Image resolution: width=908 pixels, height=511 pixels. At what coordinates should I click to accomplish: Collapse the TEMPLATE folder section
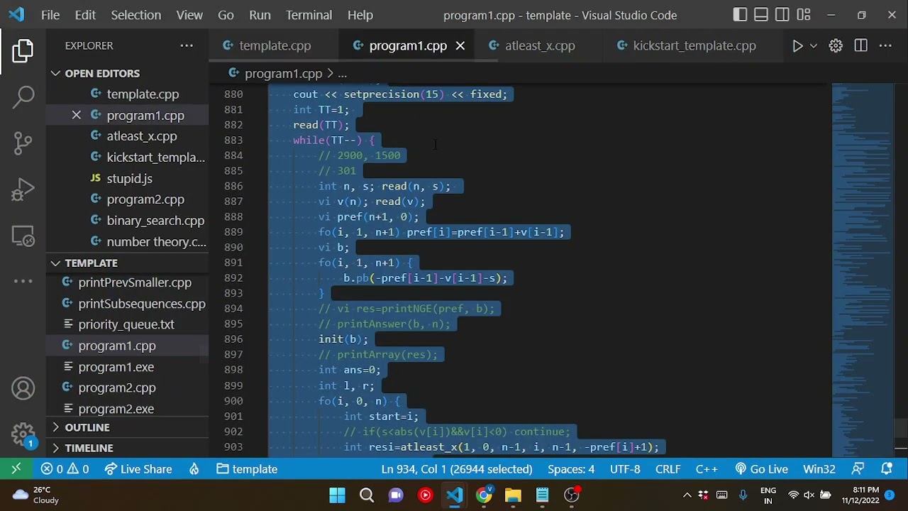(128, 263)
